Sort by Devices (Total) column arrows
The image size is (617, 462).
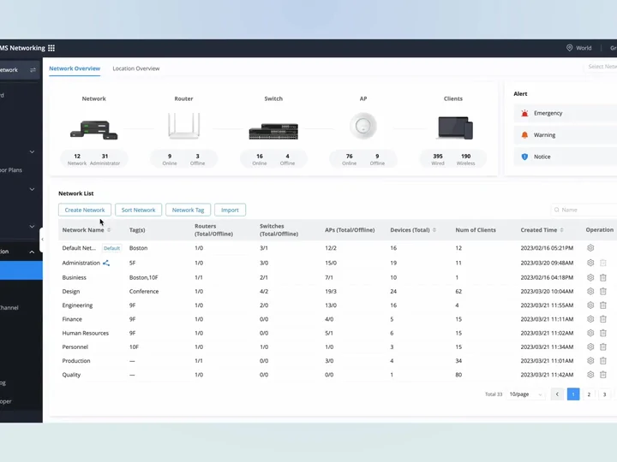click(434, 230)
